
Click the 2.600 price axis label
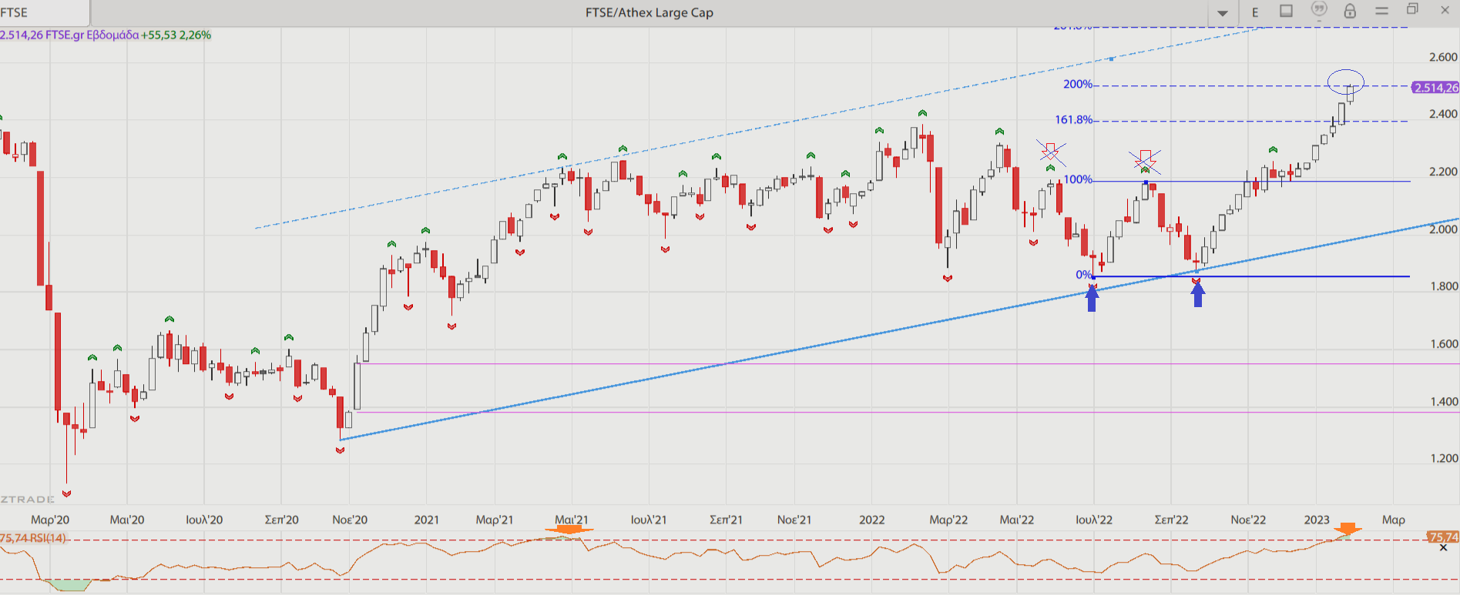[1443, 57]
